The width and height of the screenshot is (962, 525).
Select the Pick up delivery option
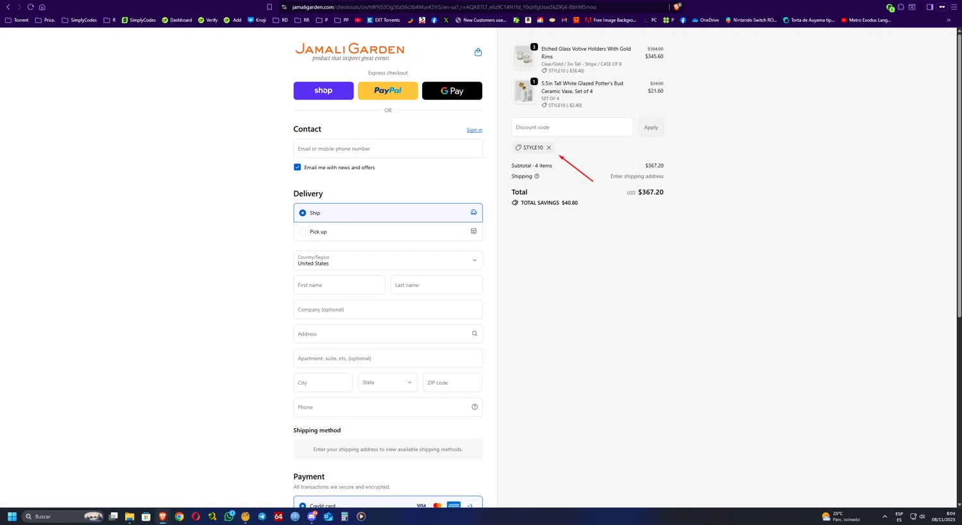coord(388,231)
